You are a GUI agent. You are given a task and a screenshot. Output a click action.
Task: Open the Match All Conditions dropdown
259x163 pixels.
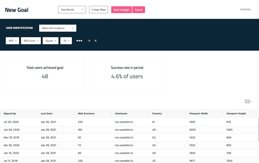coord(58,28)
